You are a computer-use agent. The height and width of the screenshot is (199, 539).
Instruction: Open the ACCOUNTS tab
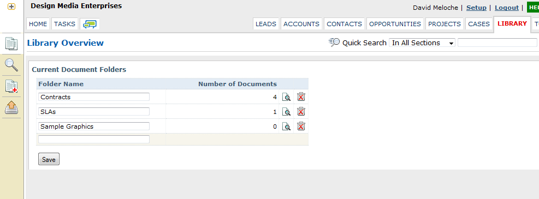pos(301,24)
